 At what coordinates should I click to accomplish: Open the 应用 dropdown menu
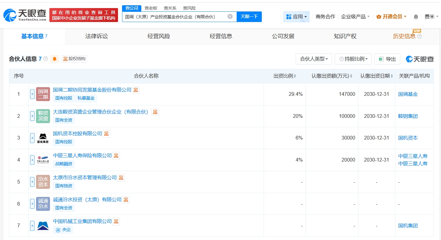[296, 17]
